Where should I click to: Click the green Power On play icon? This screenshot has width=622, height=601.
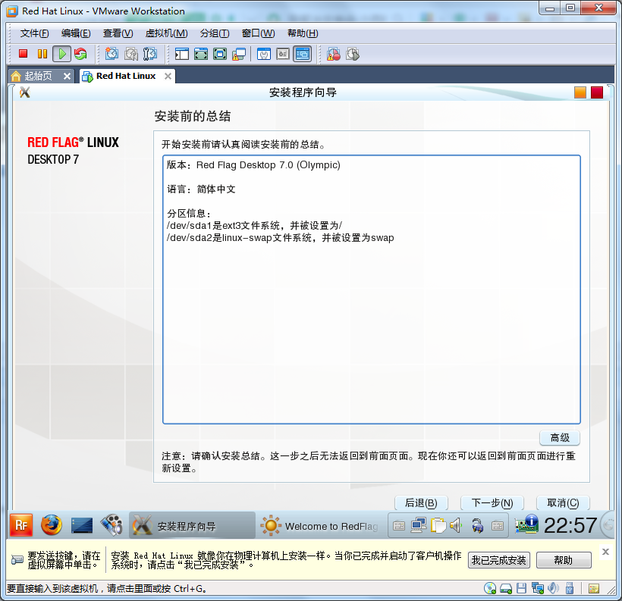click(62, 54)
